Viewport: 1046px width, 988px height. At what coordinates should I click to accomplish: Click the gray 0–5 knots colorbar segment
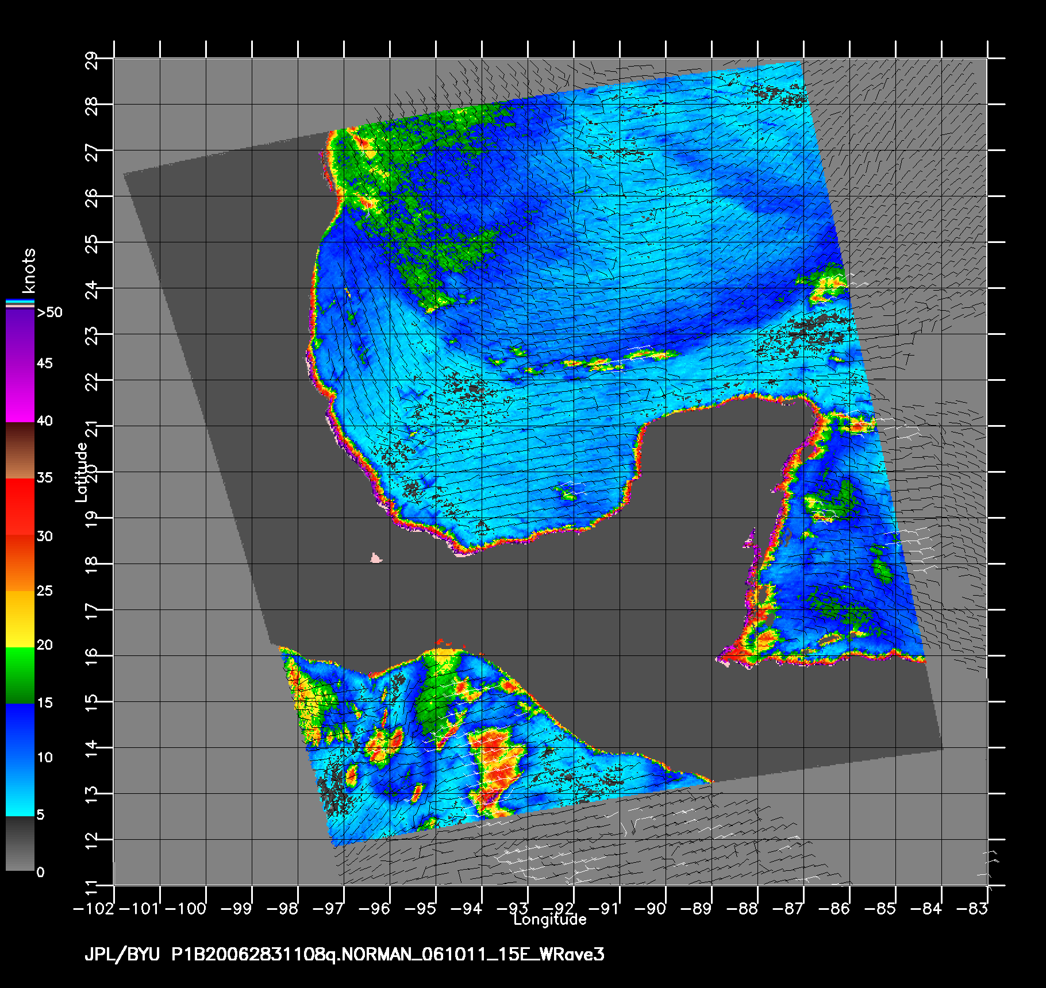(20, 843)
